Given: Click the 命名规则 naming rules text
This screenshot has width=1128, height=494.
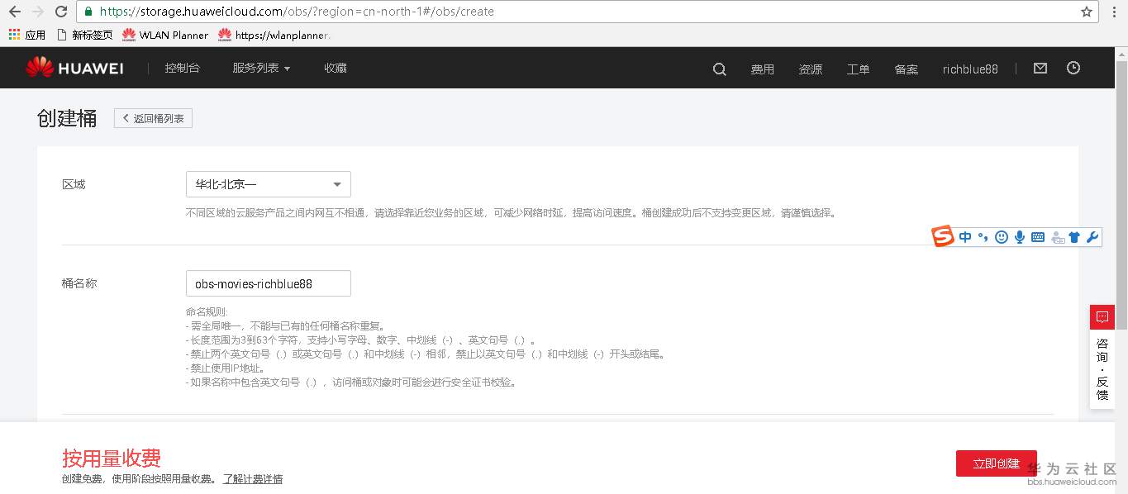Looking at the screenshot, I should [x=207, y=312].
